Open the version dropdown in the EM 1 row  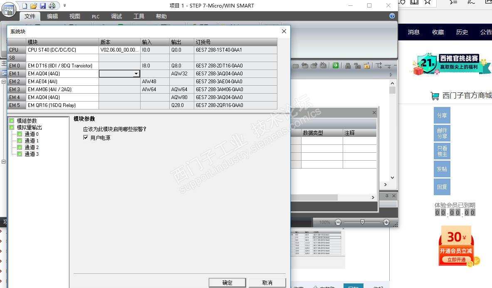(x=136, y=74)
